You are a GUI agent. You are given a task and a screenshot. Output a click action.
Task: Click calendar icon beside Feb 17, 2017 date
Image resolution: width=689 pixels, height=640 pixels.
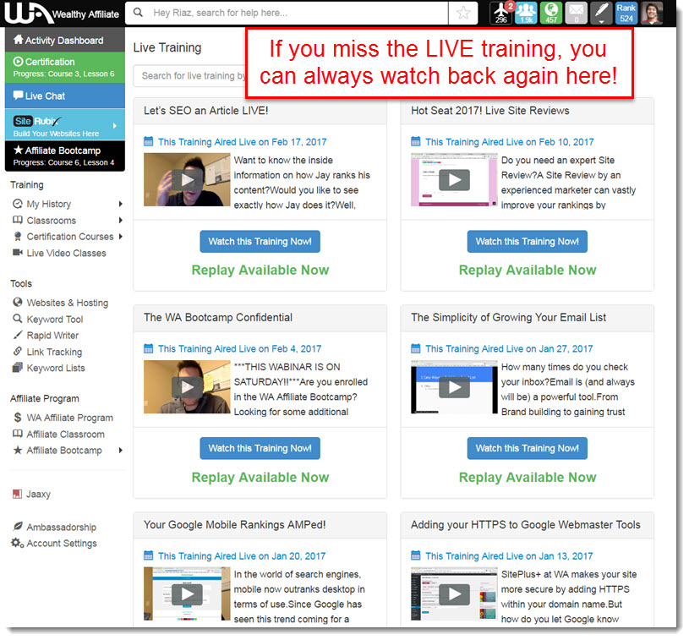click(149, 141)
